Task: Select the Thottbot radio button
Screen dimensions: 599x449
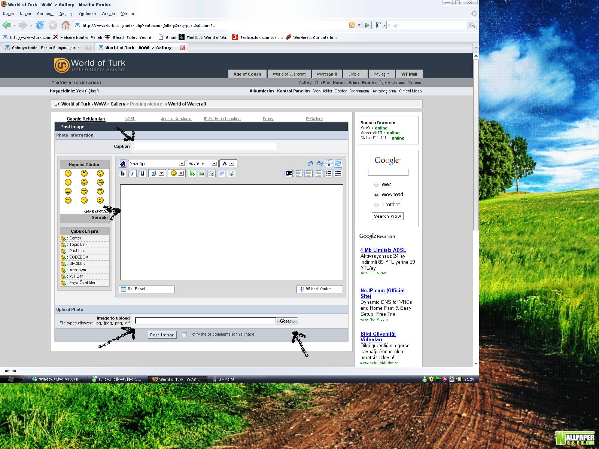Action: click(376, 205)
